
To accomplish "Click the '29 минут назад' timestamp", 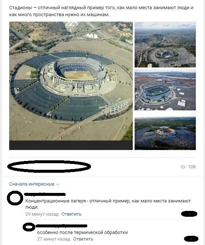I will point(42,214).
